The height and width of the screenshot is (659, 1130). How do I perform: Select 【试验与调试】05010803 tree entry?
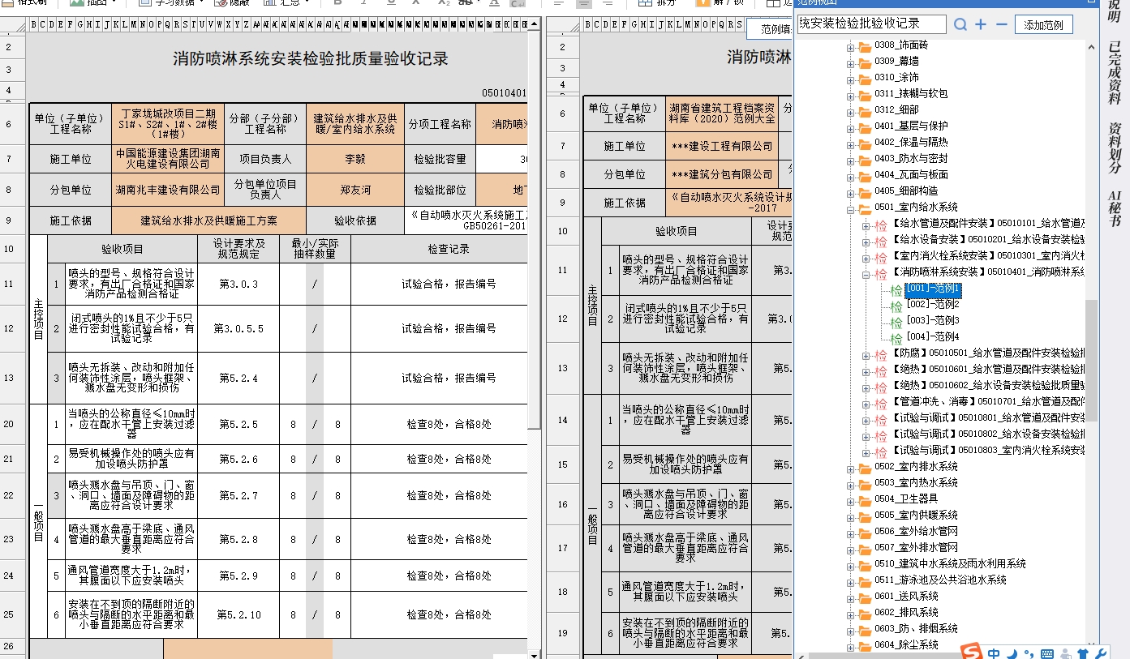pyautogui.click(x=987, y=451)
